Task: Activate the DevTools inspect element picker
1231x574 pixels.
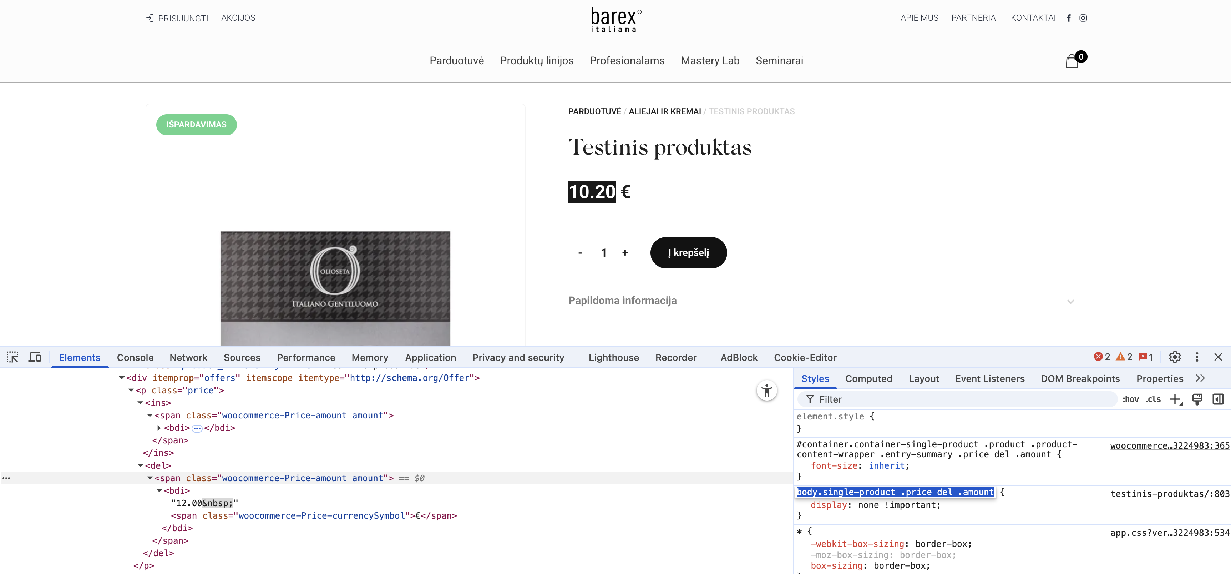Action: [12, 357]
